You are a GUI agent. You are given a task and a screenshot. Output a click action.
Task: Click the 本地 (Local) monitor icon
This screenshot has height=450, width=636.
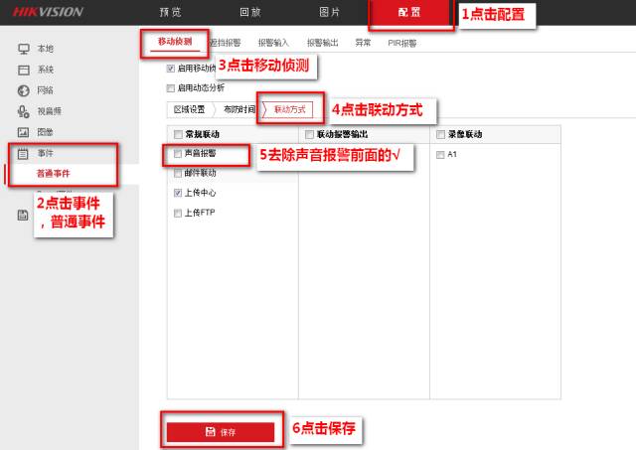pos(24,49)
